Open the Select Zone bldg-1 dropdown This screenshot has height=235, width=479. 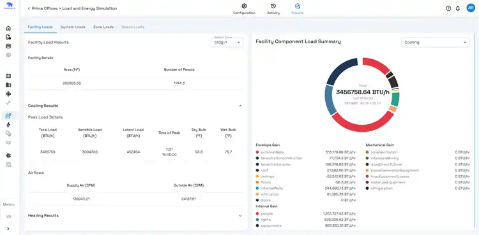[227, 43]
